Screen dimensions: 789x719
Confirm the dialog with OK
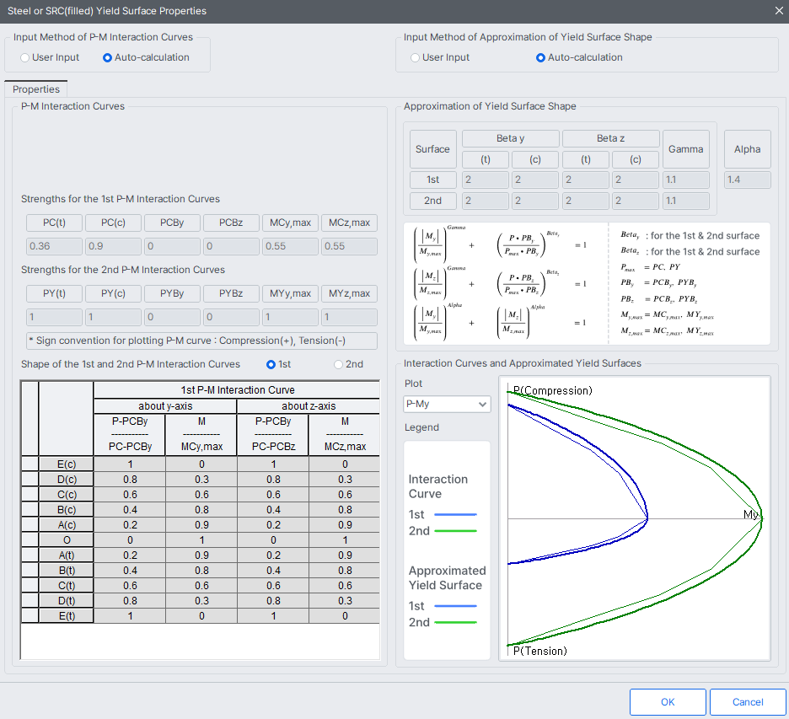click(x=668, y=702)
